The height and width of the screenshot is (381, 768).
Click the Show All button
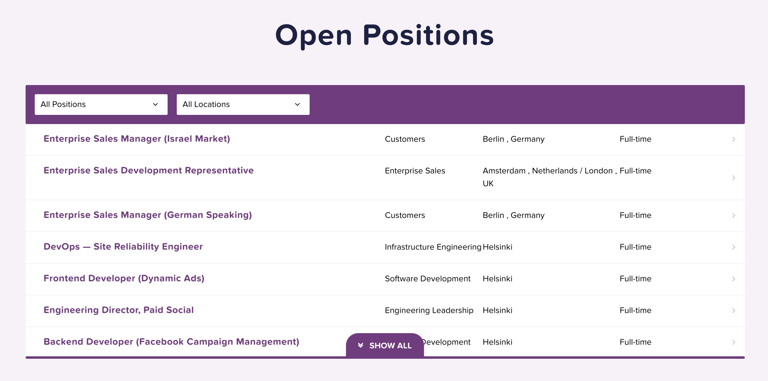(385, 345)
